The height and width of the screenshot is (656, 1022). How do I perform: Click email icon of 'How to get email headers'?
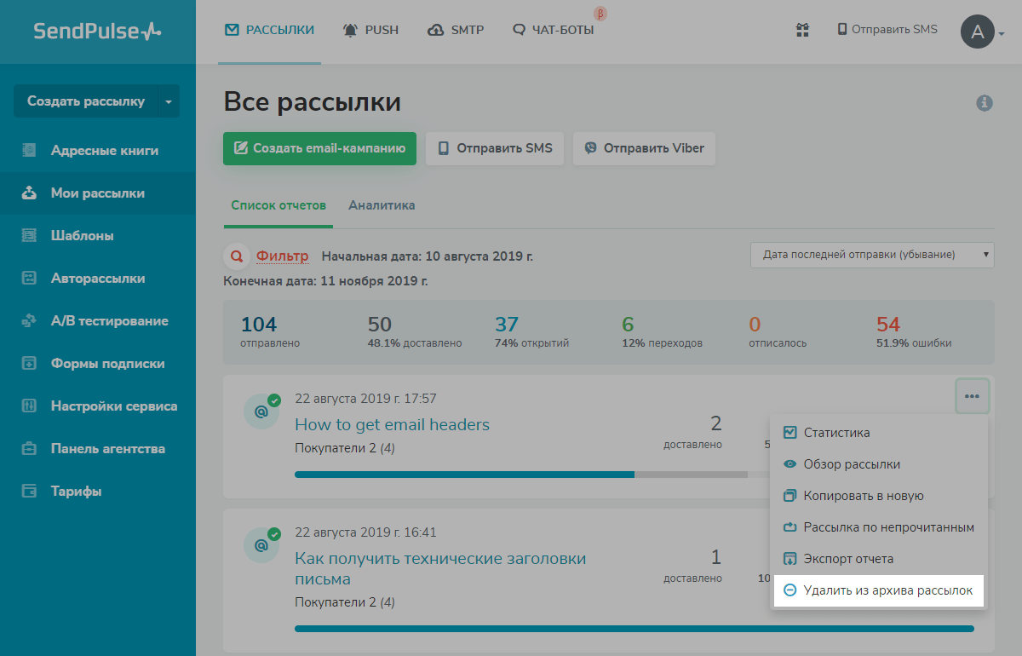tap(261, 411)
